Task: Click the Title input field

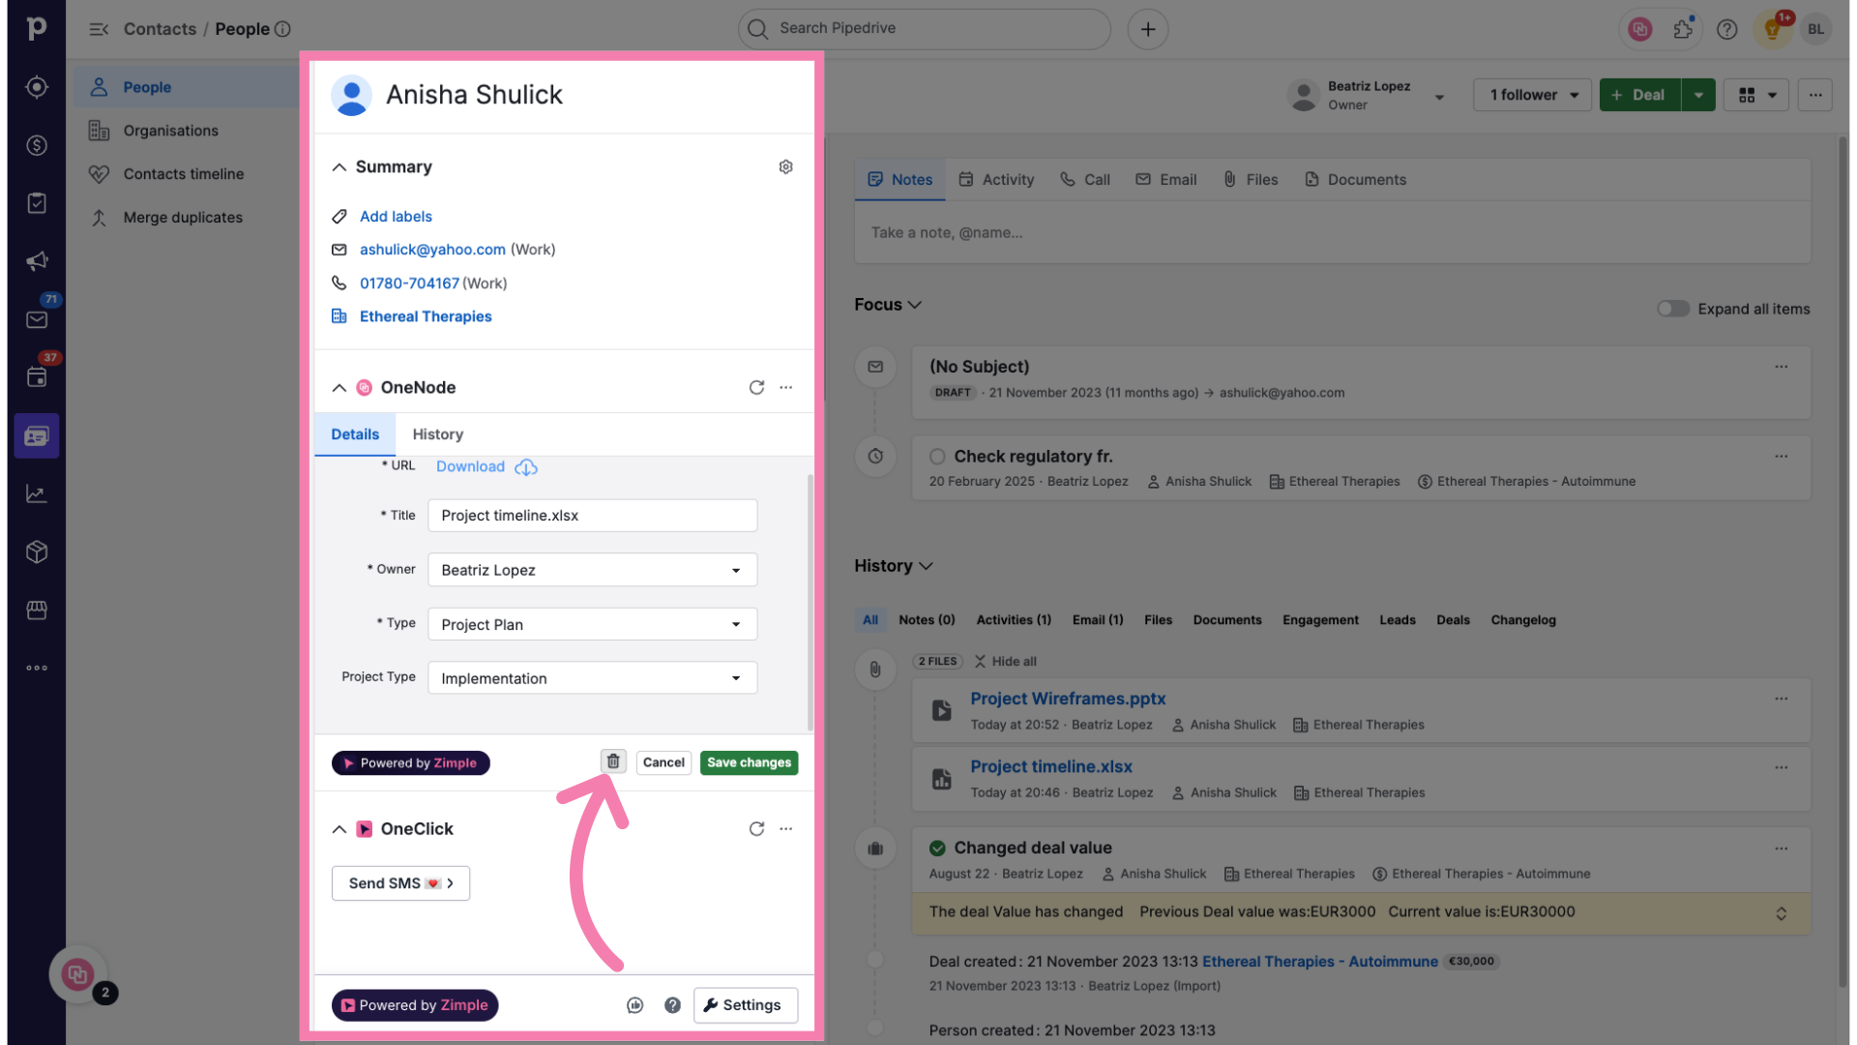Action: [592, 516]
